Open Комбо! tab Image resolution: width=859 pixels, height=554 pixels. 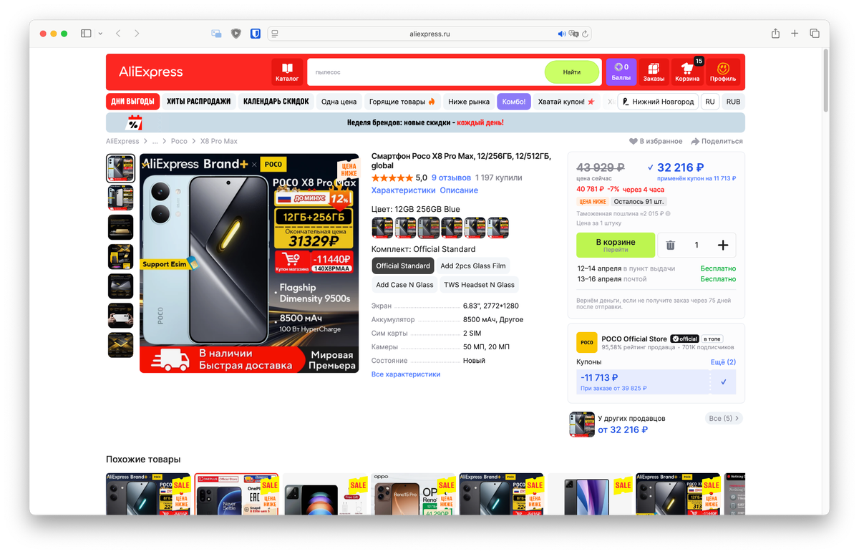(514, 102)
